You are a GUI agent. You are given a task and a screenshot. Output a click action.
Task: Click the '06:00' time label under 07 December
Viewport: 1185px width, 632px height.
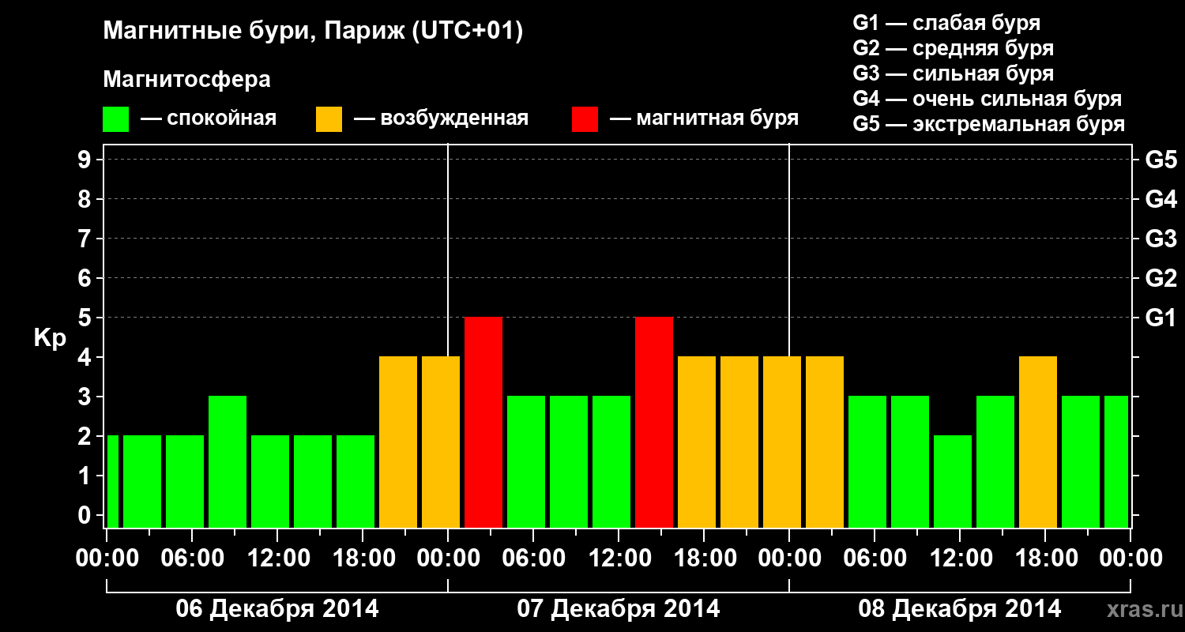coord(533,559)
